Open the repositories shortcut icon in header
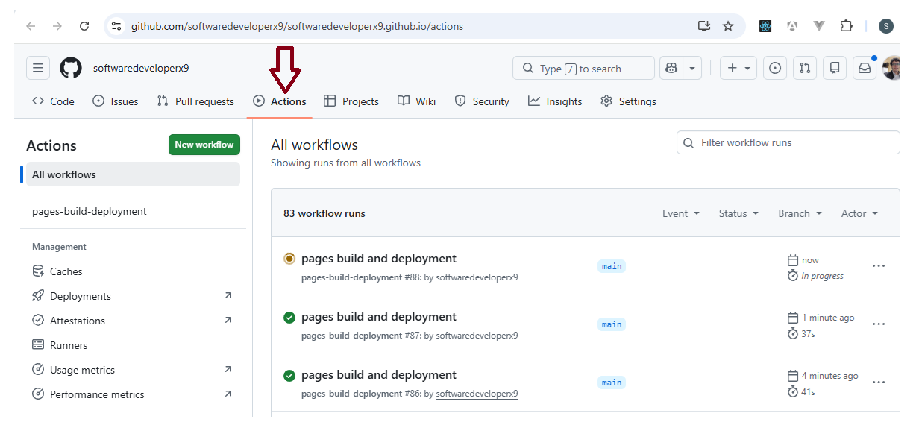The width and height of the screenshot is (919, 425). [835, 68]
